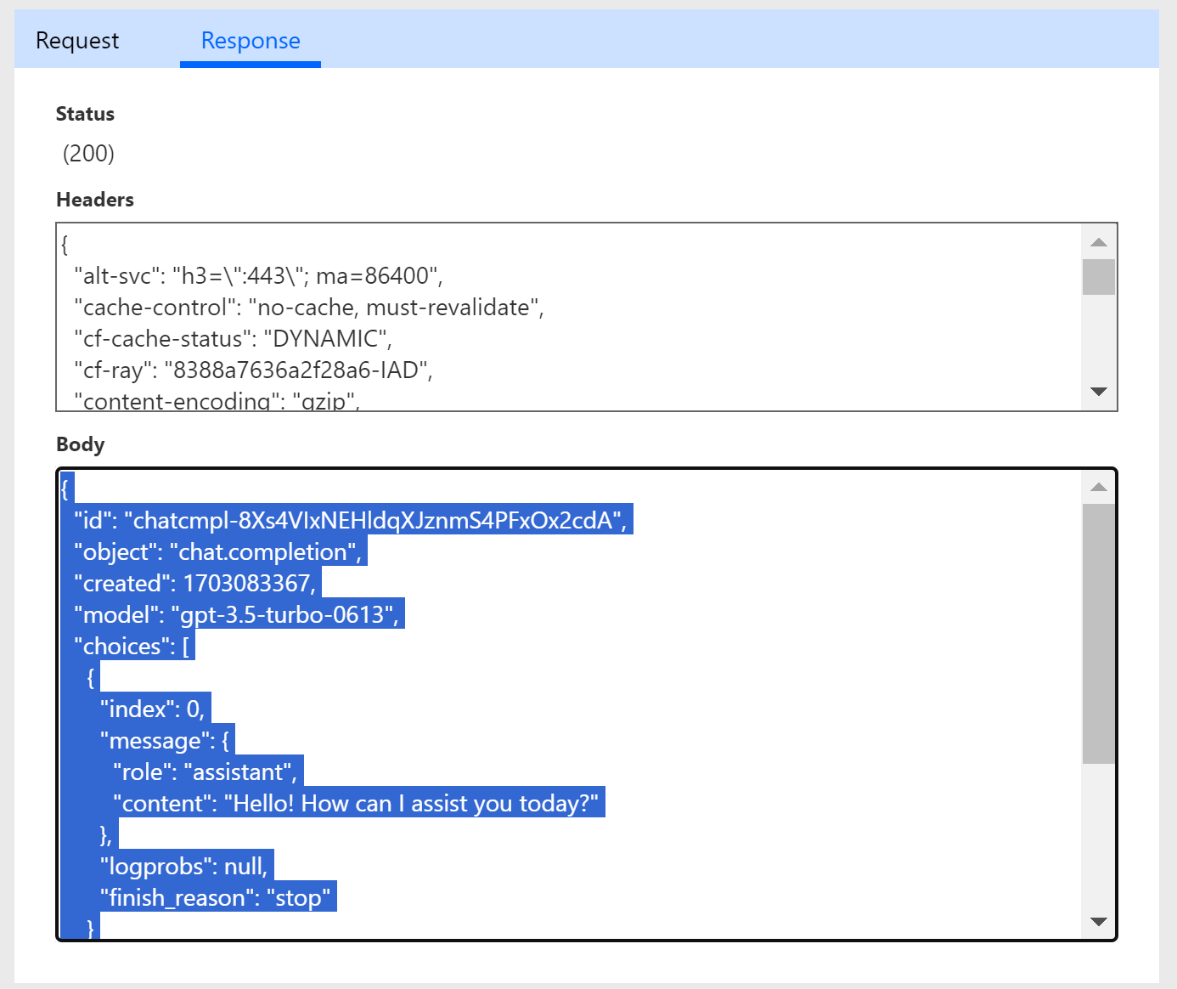
Task: Click the Headers box scroll down arrow
Action: 1098,392
